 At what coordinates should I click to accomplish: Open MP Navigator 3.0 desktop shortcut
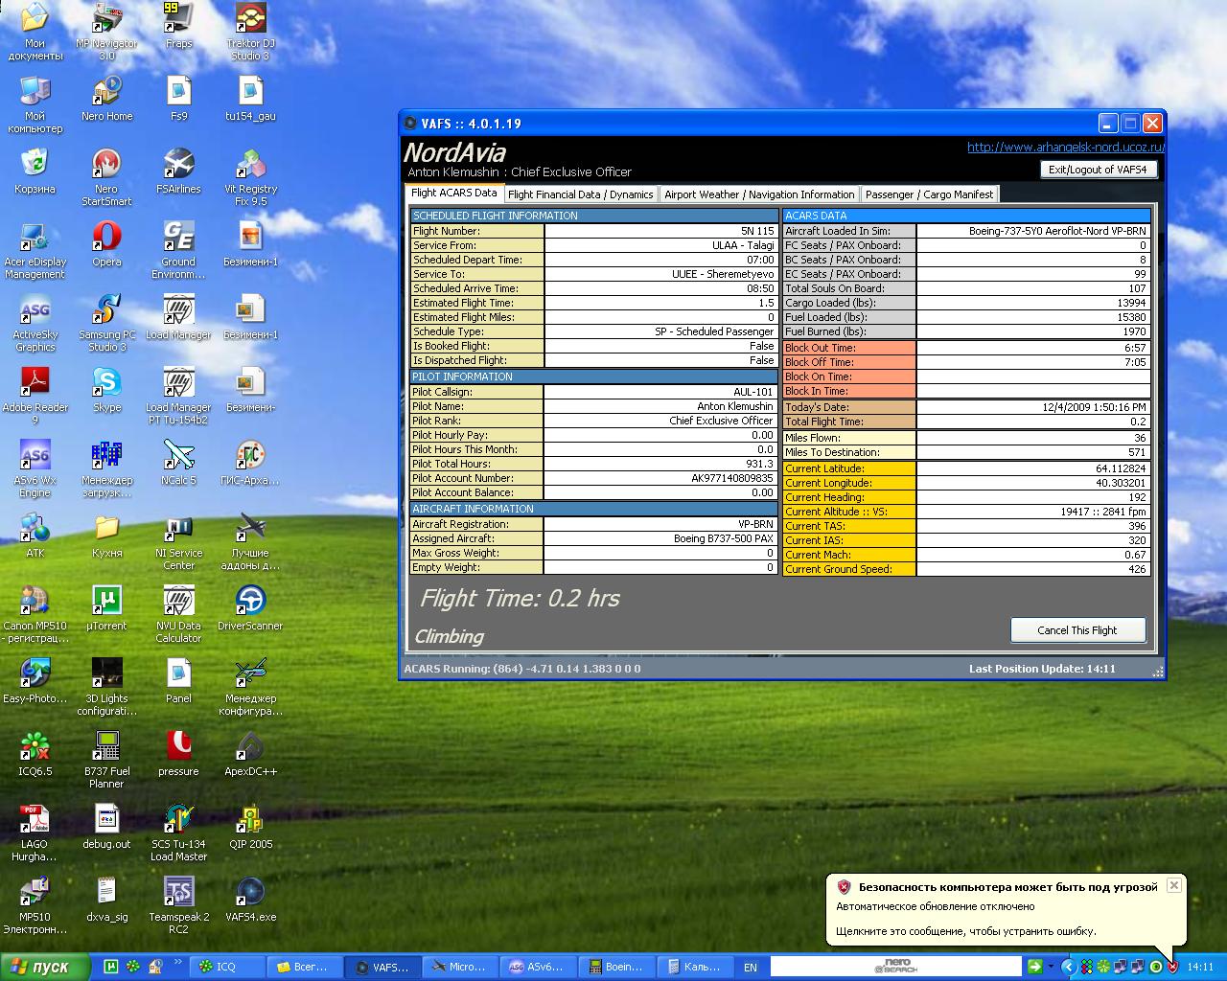click(106, 32)
